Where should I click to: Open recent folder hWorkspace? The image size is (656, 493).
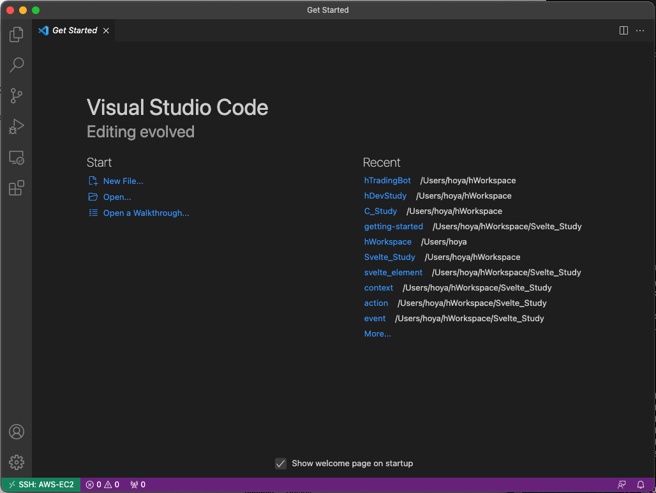pos(387,242)
